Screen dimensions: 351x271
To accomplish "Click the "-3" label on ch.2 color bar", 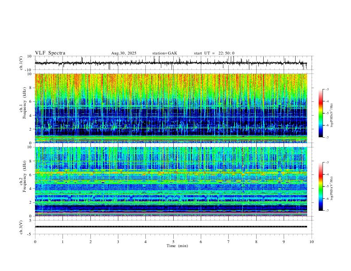I will (327, 163).
